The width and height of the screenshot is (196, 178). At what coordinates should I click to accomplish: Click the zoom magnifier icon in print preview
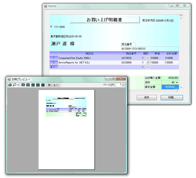pyautogui.click(x=14, y=85)
